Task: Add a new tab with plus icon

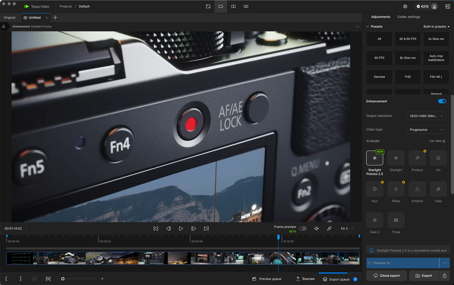Action: [x=55, y=17]
